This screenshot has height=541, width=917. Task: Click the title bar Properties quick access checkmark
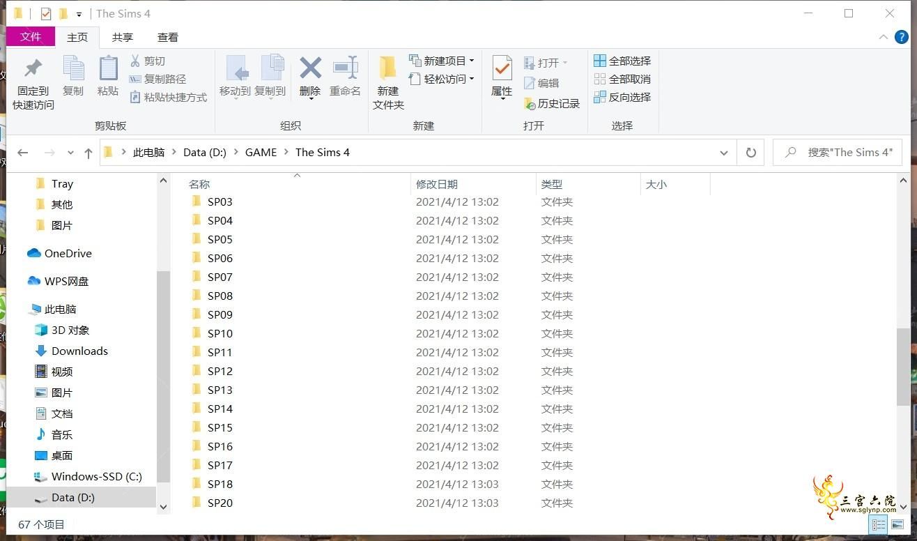click(x=46, y=13)
